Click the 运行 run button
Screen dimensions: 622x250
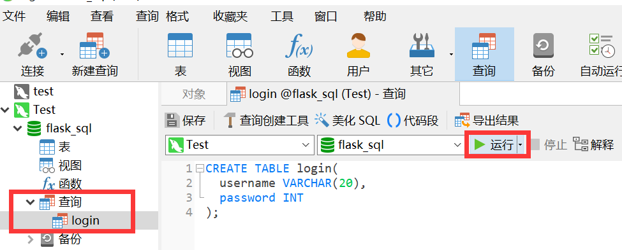(494, 145)
